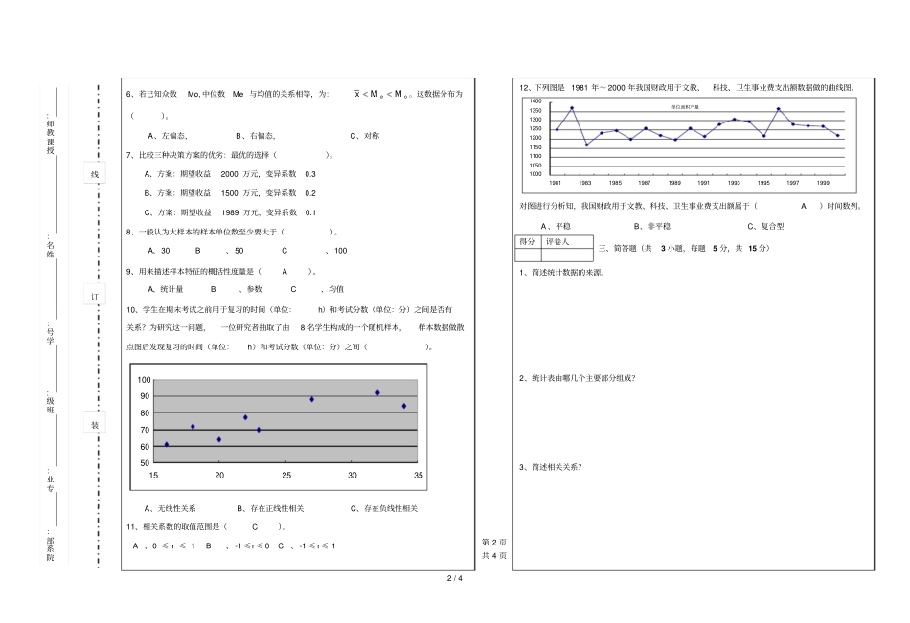Click question 6 option "B、右偏态"
910x623 pixels.
point(256,136)
